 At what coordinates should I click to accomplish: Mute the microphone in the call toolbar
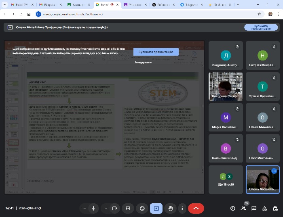94,208
